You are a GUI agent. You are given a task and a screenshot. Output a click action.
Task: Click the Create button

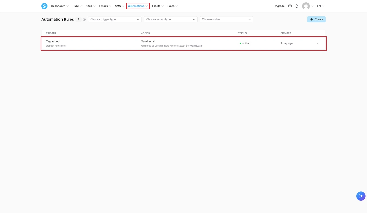tap(316, 19)
